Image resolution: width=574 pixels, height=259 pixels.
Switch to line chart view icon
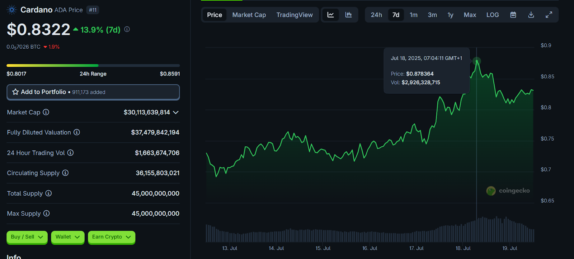point(330,15)
